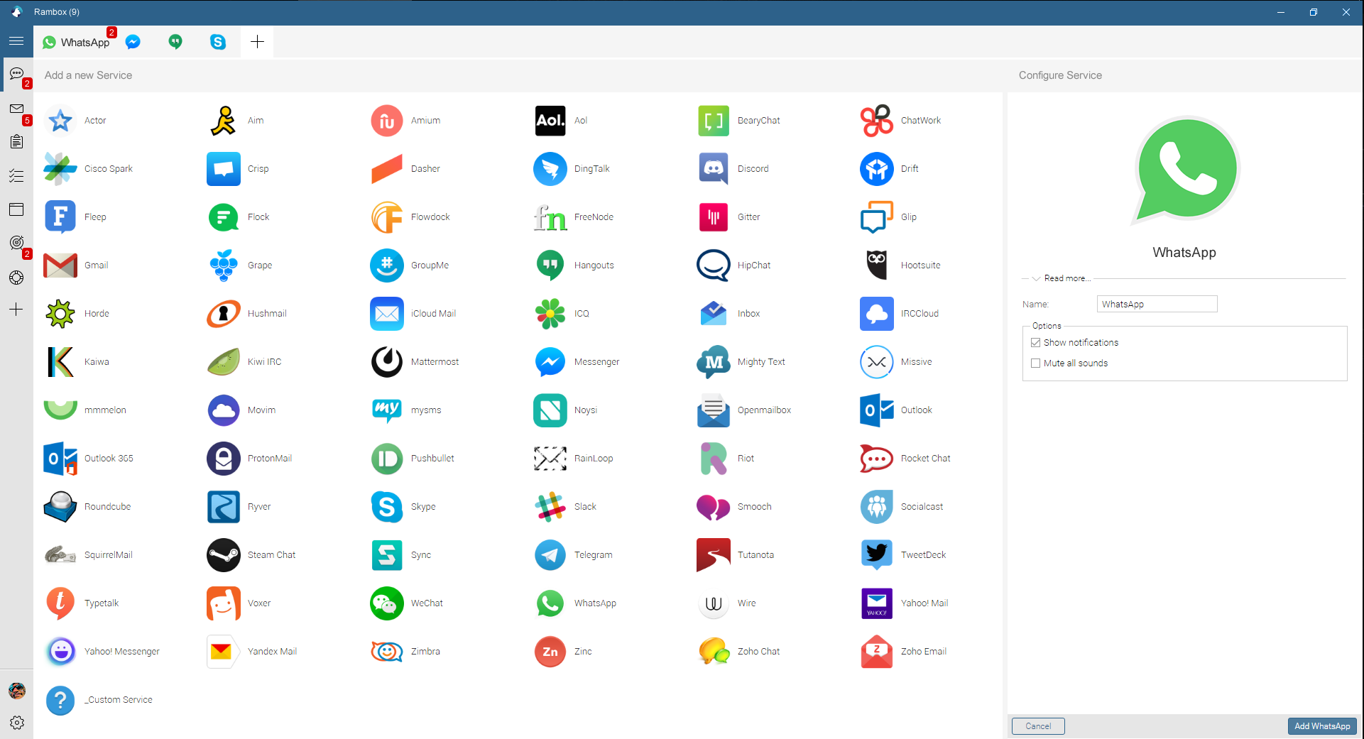Select the Messenger service icon in list
The image size is (1364, 739).
click(x=550, y=362)
